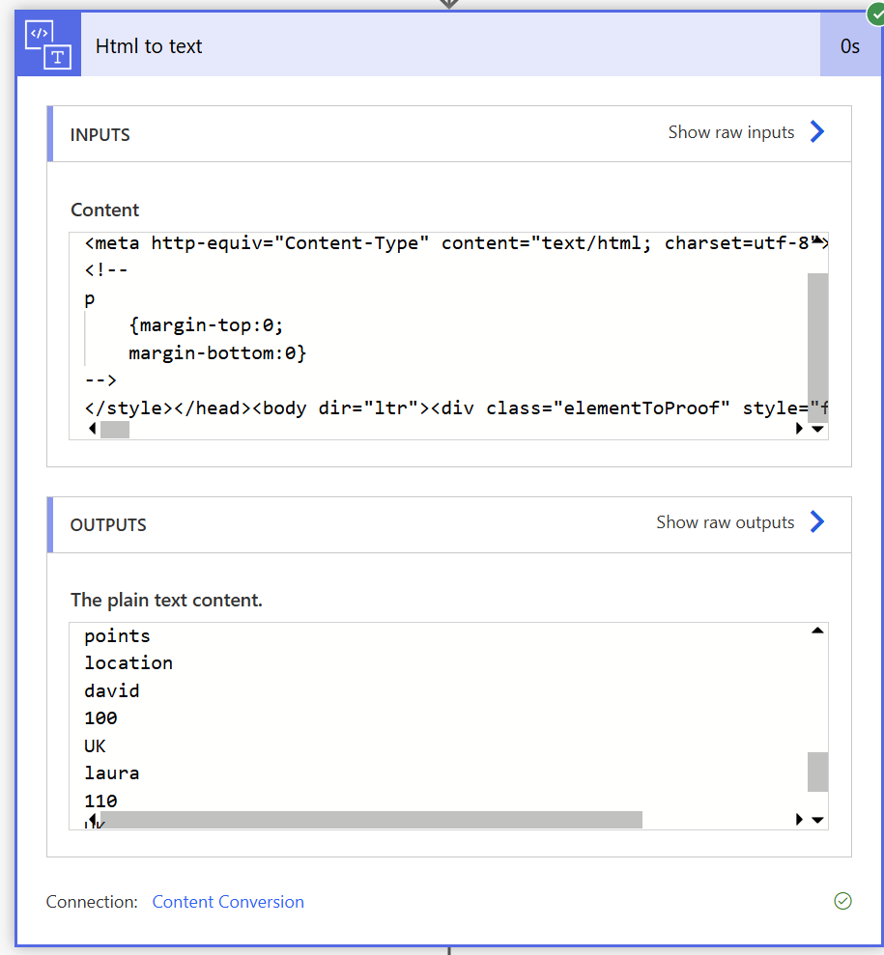Click the green connection status check icon
Viewport: 884px width, 955px height.
842,901
